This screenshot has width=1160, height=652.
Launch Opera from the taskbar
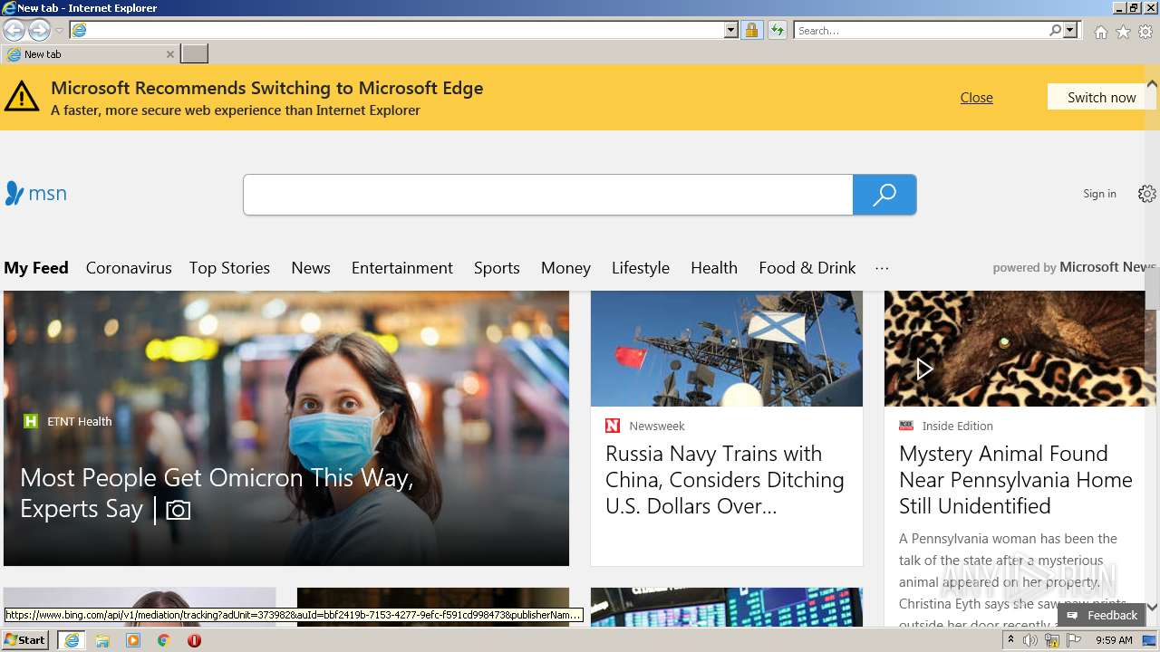(194, 640)
